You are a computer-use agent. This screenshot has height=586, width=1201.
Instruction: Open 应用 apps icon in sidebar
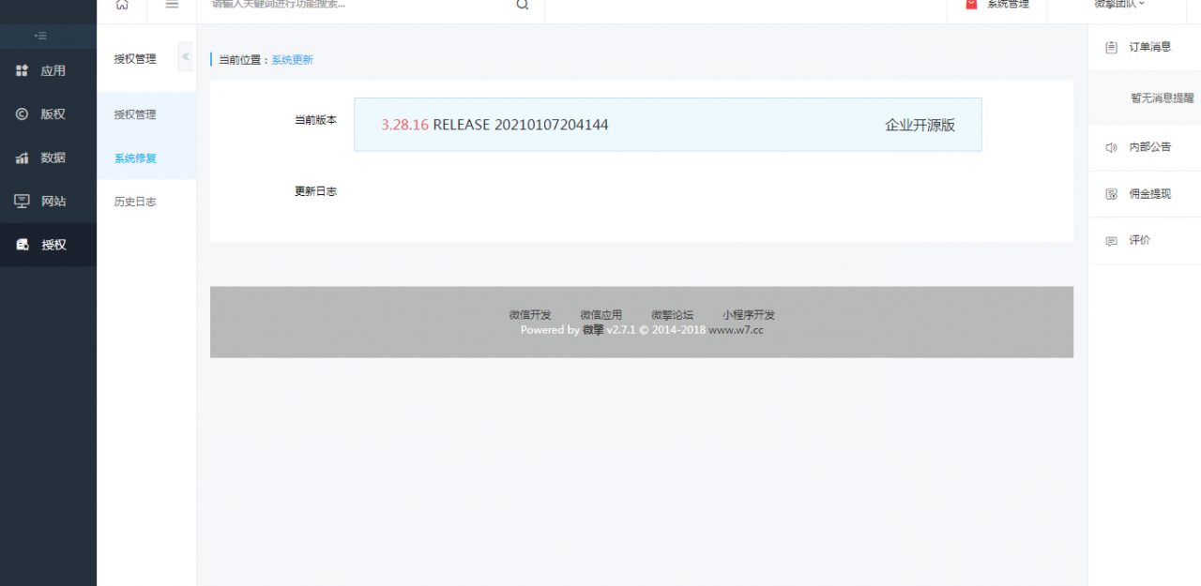click(x=23, y=70)
